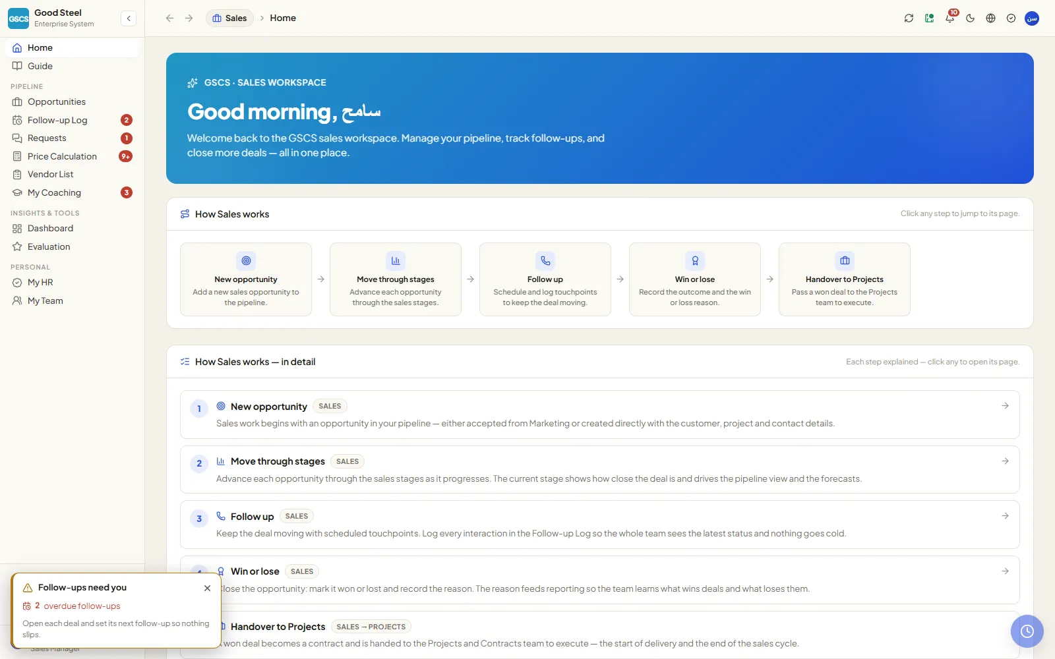The width and height of the screenshot is (1055, 659).
Task: Open detail row 2 Move through stages
Action: point(600,470)
